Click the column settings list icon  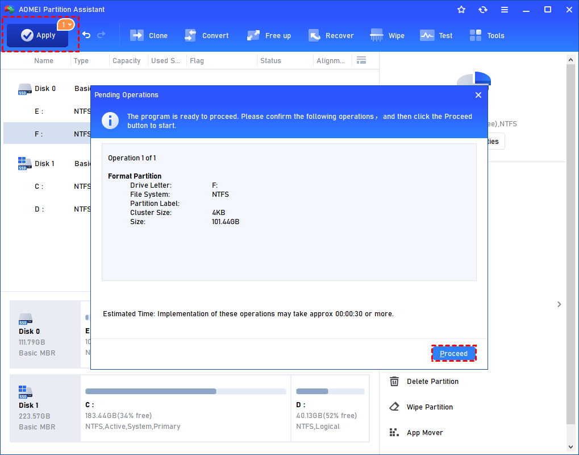tap(361, 60)
